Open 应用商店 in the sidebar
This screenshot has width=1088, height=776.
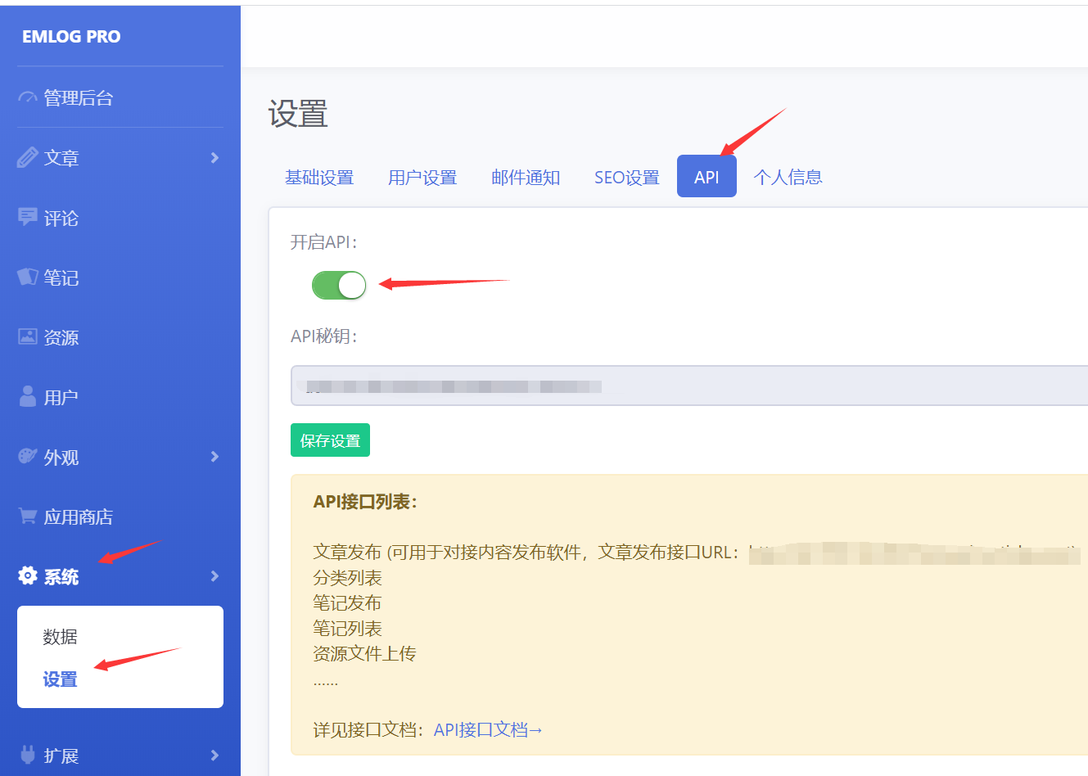pos(79,517)
